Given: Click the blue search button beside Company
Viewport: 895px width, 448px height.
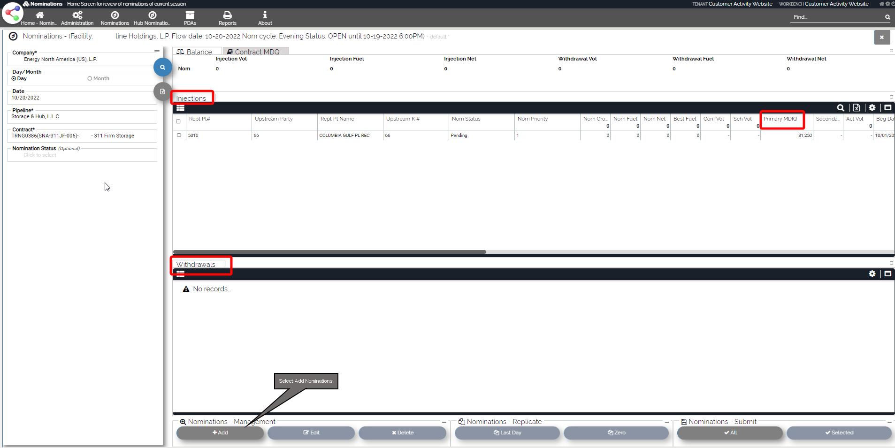Looking at the screenshot, I should [x=162, y=68].
